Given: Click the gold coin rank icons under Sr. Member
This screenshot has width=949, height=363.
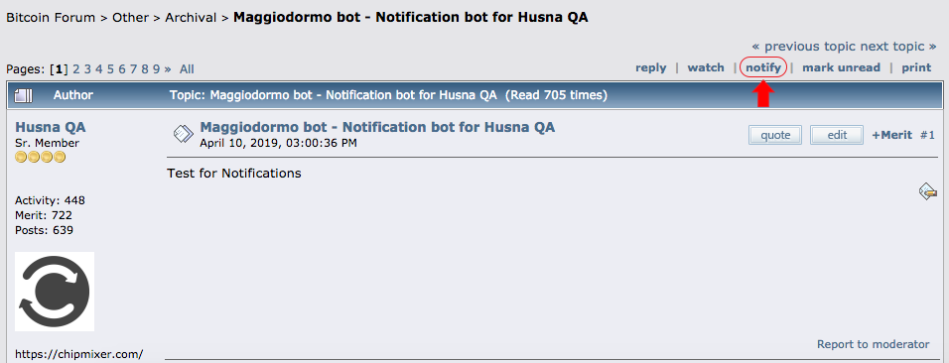Looking at the screenshot, I should pyautogui.click(x=40, y=158).
